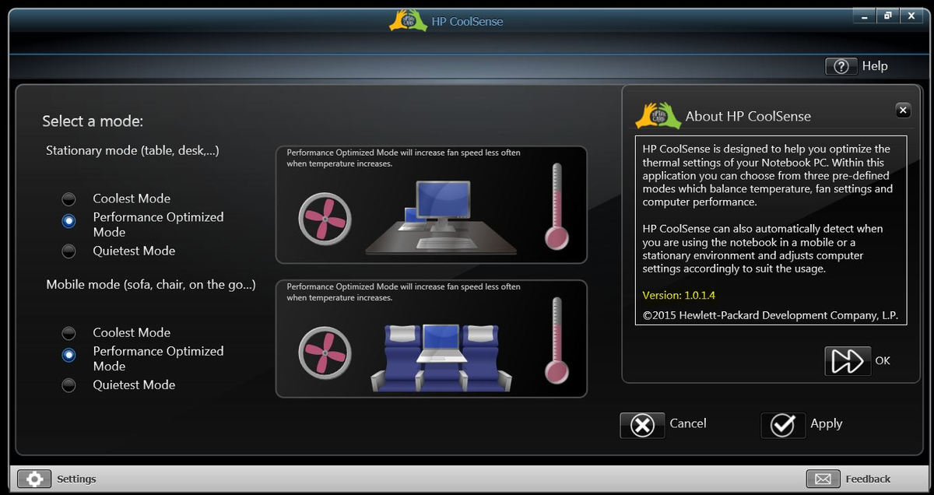This screenshot has height=495, width=934.
Task: Close the About HP CoolSense panel
Action: pyautogui.click(x=903, y=111)
